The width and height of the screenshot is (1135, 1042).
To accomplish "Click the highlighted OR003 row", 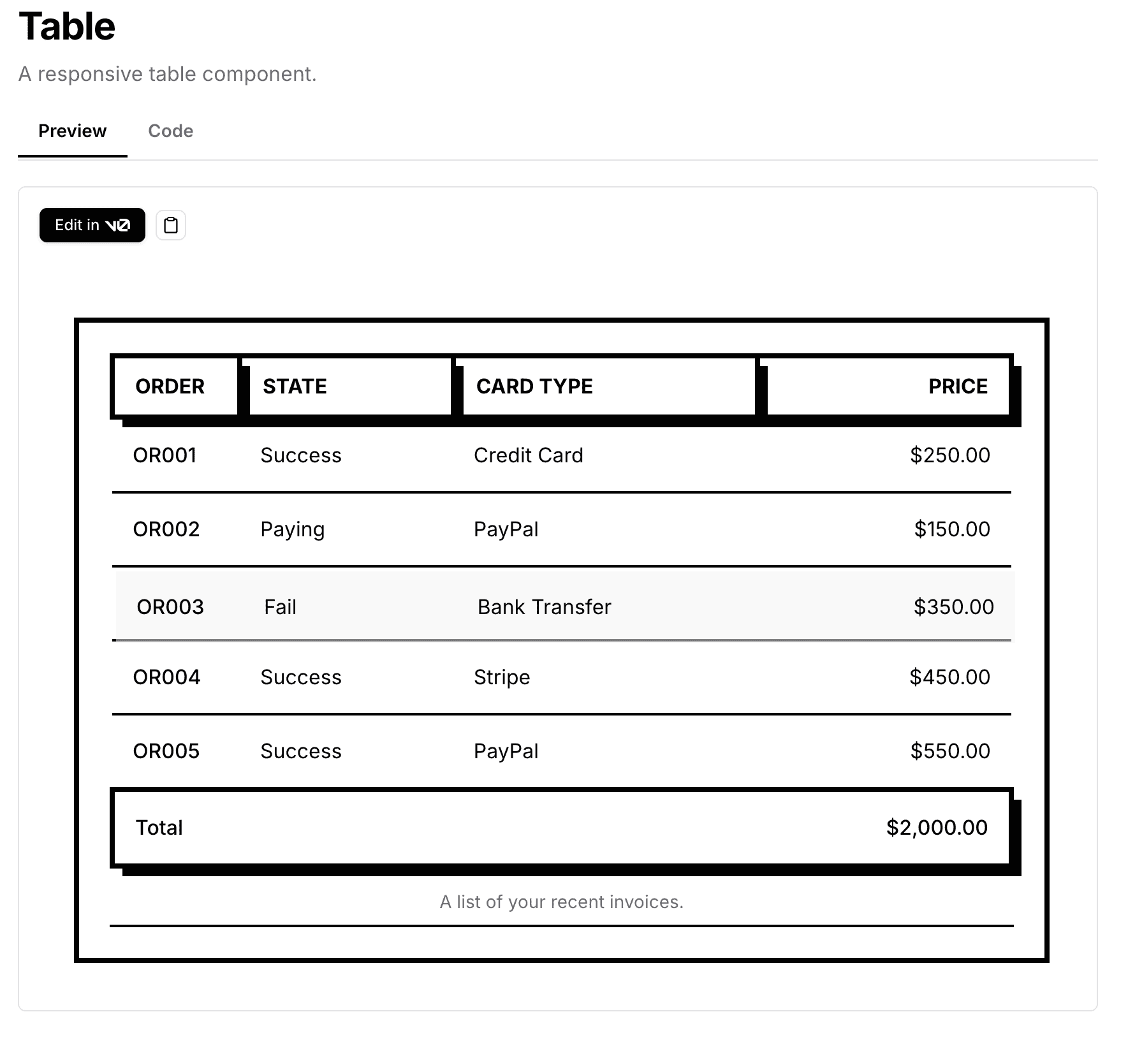I will [565, 606].
